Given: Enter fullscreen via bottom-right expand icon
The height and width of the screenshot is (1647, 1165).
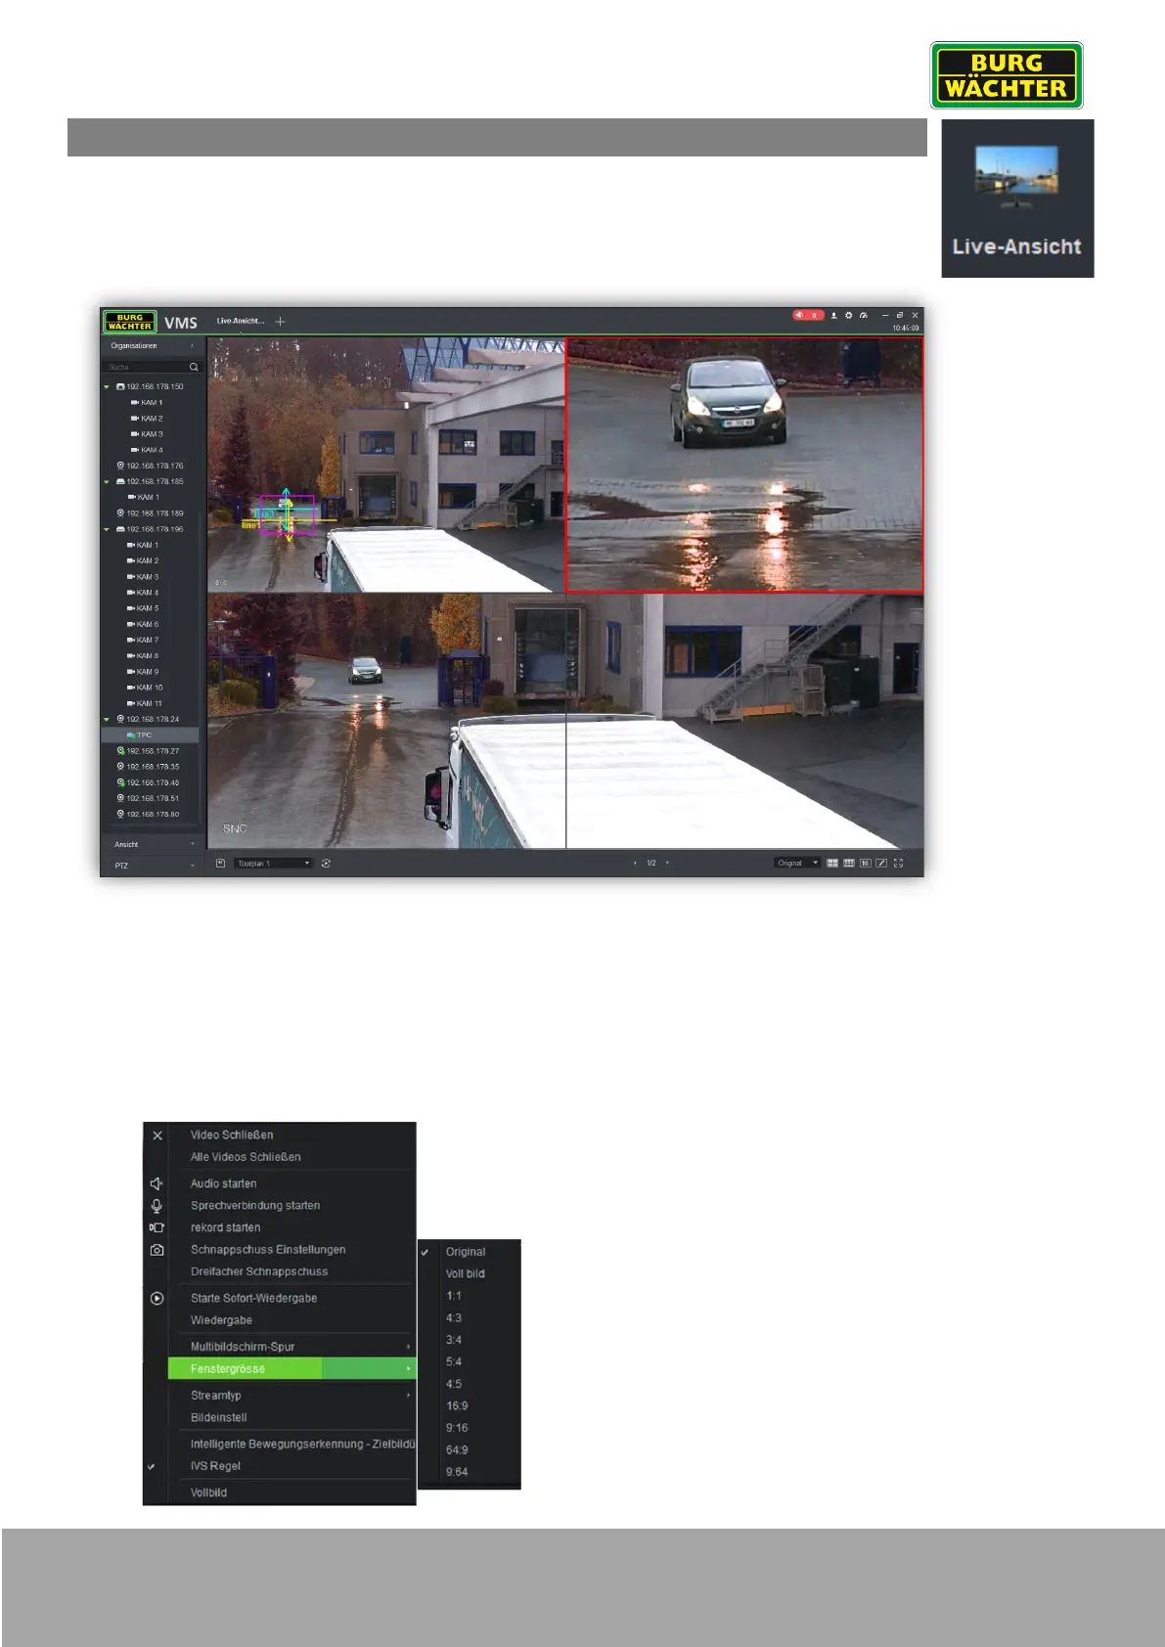Looking at the screenshot, I should pos(898,864).
